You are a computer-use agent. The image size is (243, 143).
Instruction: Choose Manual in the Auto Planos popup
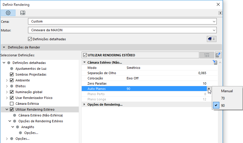227,91
